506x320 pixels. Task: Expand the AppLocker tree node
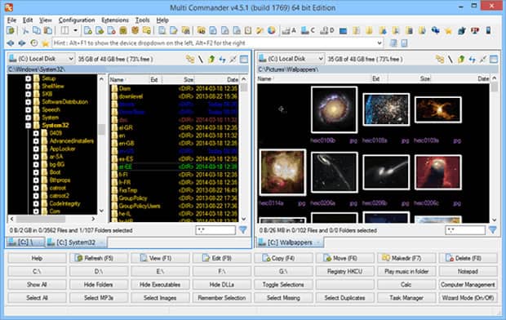[36, 149]
